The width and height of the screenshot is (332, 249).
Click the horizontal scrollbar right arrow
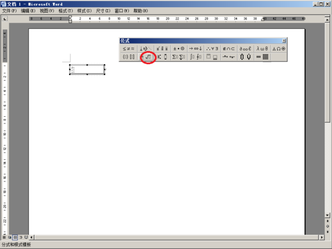[322, 237]
